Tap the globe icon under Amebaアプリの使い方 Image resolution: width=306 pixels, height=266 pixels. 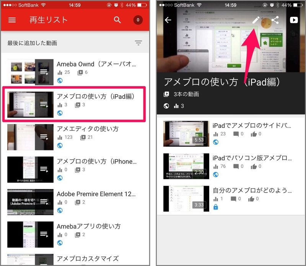click(60, 243)
